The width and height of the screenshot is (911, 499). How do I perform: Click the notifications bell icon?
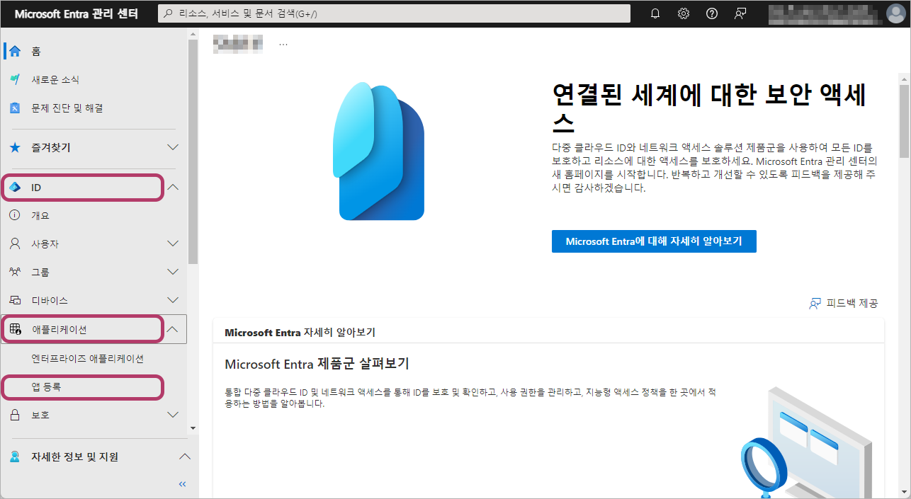(x=655, y=13)
